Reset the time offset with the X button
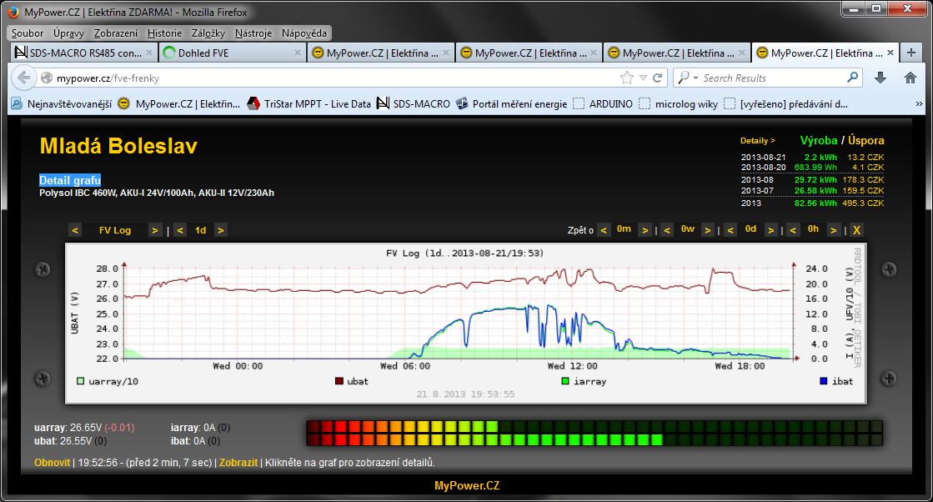This screenshot has width=933, height=502. [856, 230]
